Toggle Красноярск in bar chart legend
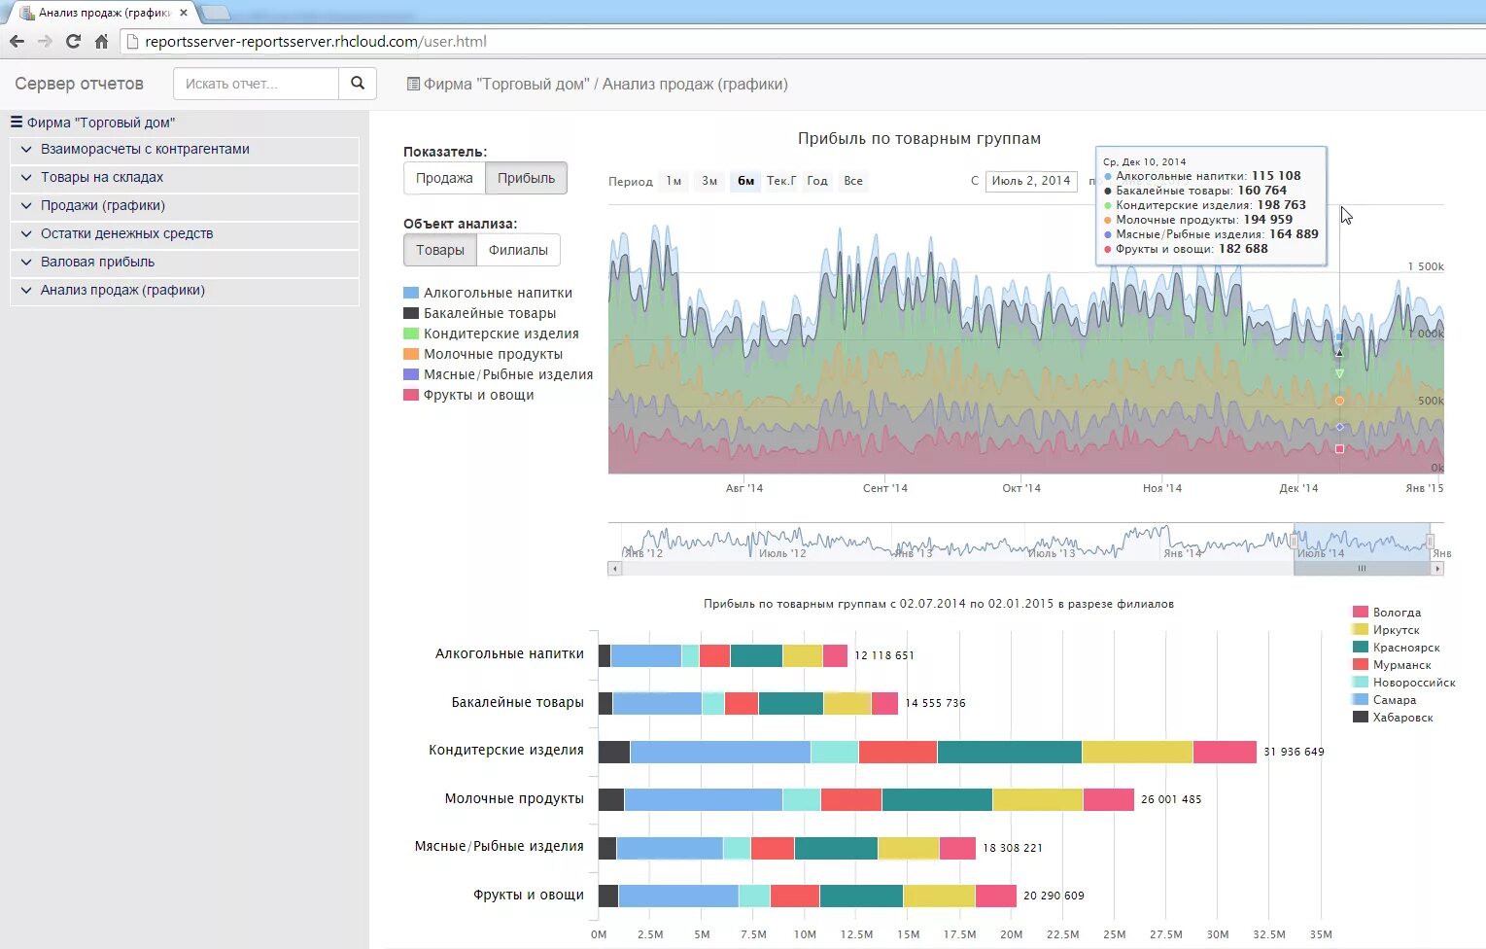This screenshot has width=1486, height=949. (x=1397, y=648)
